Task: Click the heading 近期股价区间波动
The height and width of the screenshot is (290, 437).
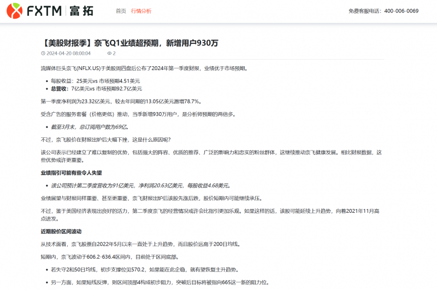Action: [x=61, y=231]
